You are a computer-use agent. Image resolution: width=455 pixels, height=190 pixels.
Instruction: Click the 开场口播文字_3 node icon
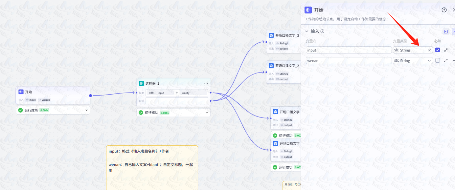[271, 35]
